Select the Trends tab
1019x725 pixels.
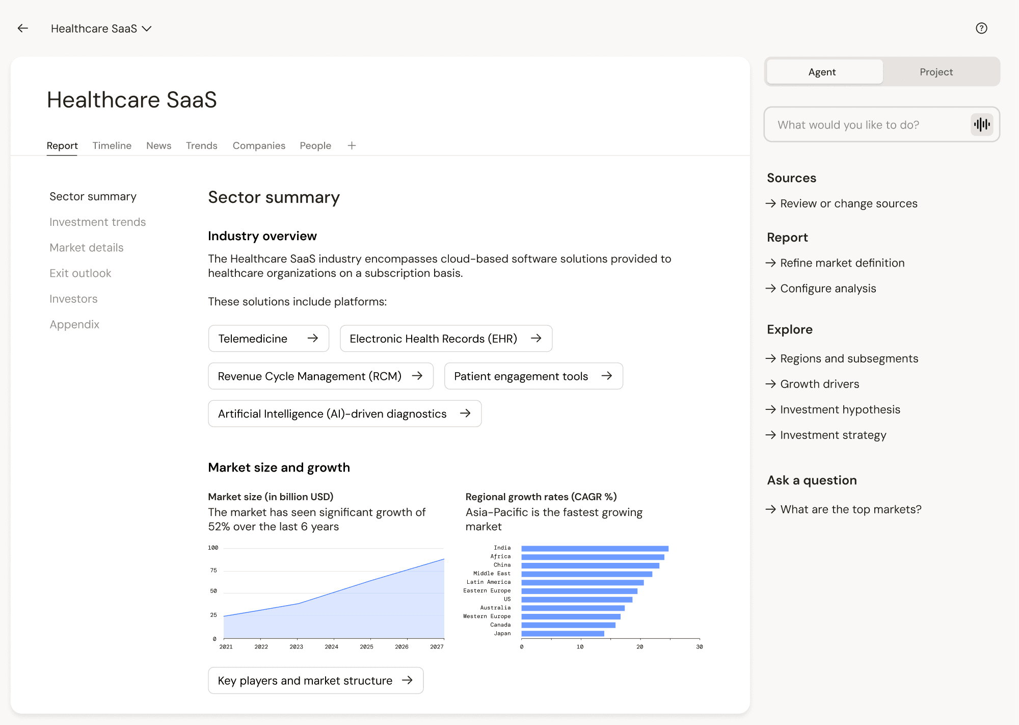click(x=202, y=146)
